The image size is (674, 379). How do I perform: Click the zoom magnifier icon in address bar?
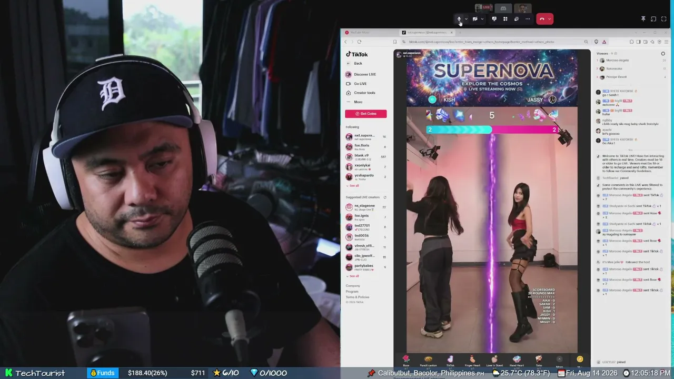(x=586, y=42)
